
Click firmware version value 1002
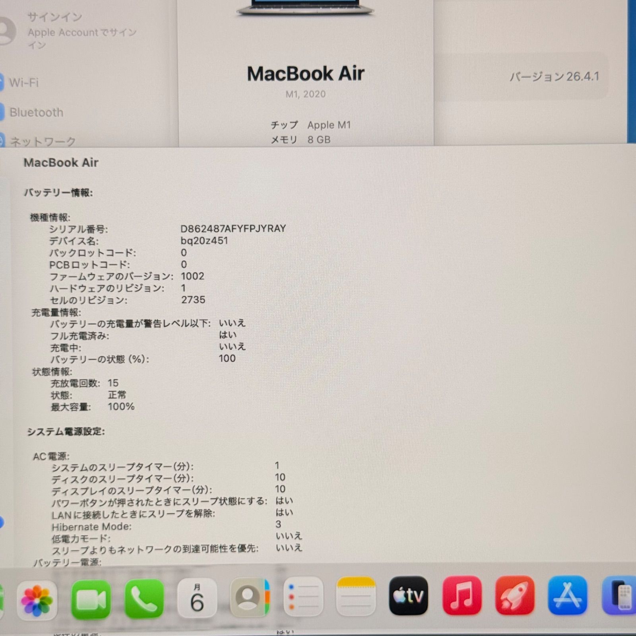192,276
